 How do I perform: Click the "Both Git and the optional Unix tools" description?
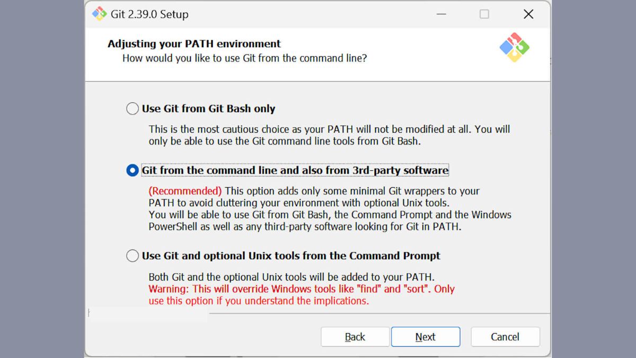[x=291, y=277]
